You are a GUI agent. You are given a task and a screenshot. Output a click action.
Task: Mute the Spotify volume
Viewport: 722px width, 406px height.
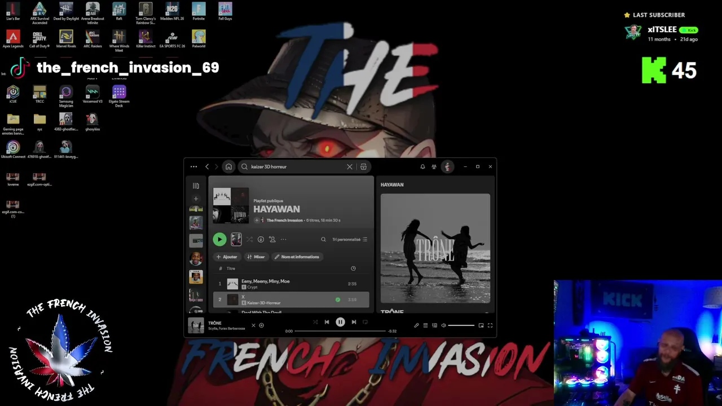(443, 325)
